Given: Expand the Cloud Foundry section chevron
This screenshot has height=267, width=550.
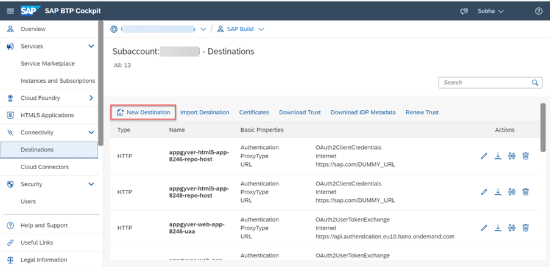Looking at the screenshot, I should (91, 98).
